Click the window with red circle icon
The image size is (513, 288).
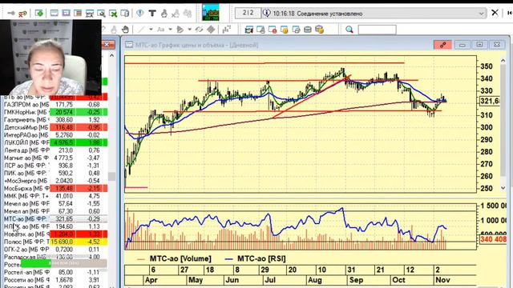point(273,30)
